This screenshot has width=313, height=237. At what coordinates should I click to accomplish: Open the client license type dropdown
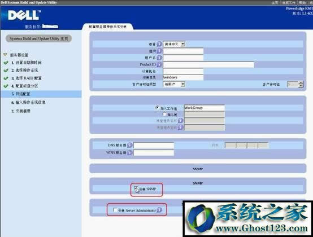click(x=174, y=84)
